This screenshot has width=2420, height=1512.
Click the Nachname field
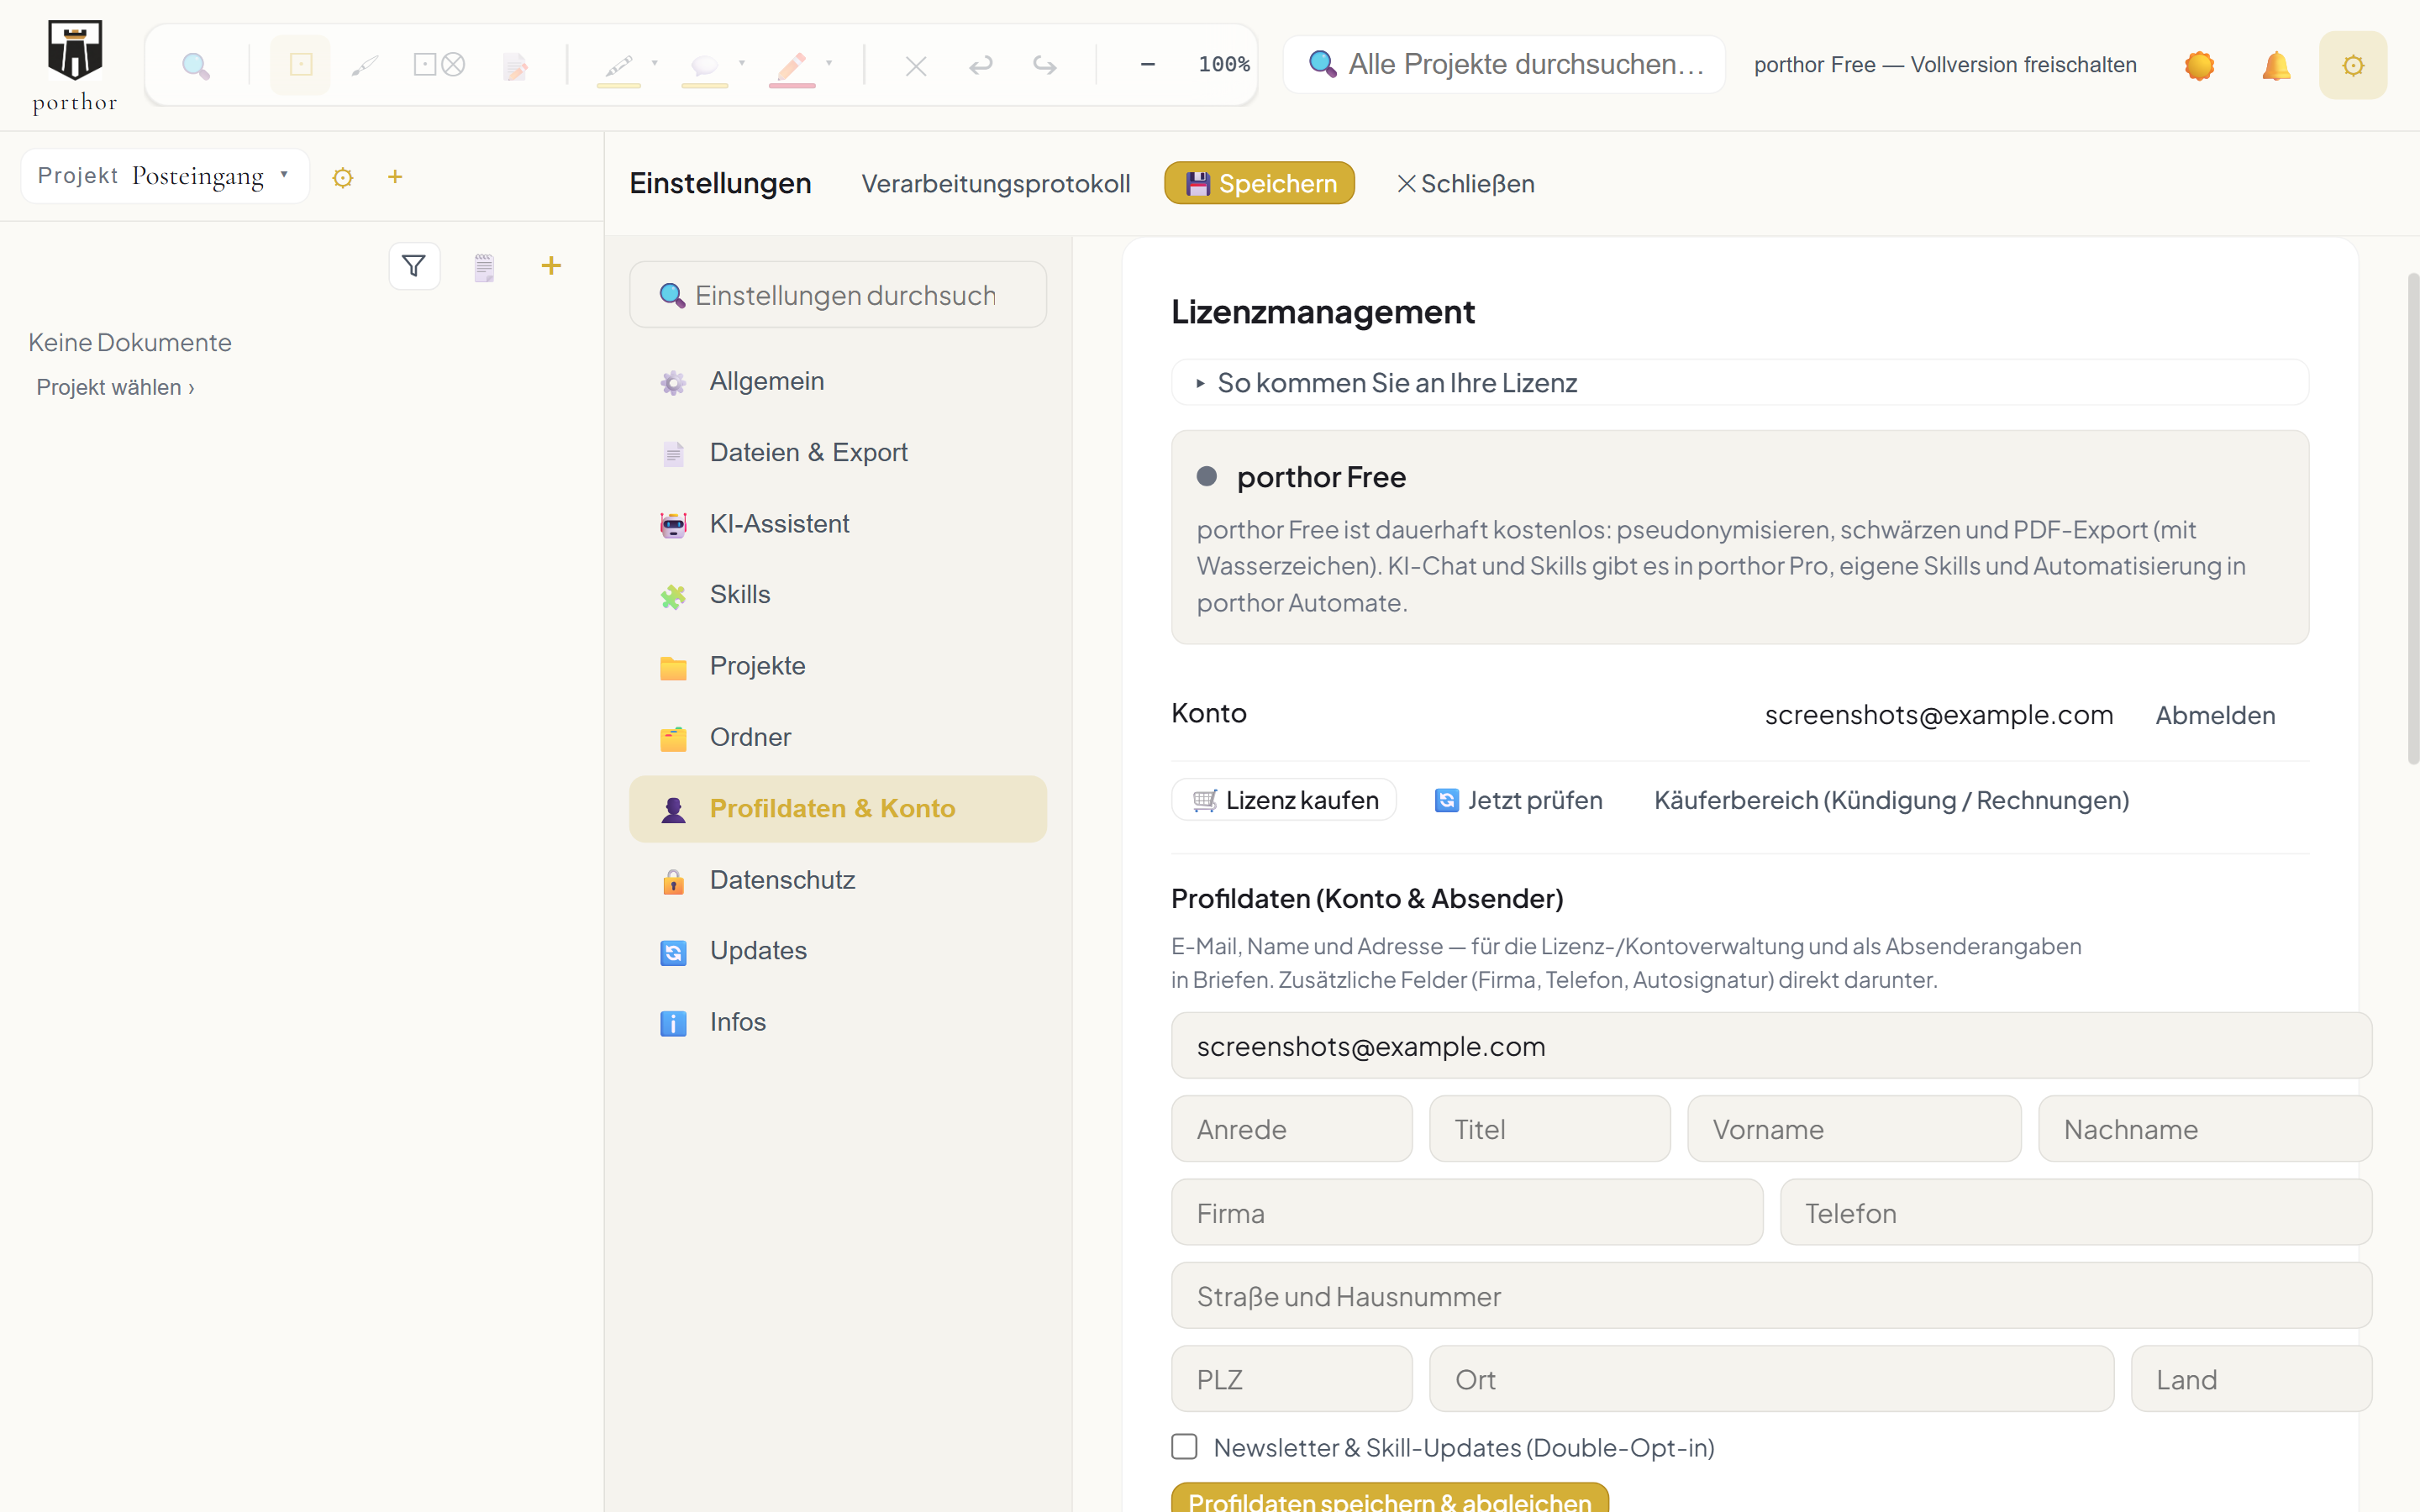tap(2205, 1129)
